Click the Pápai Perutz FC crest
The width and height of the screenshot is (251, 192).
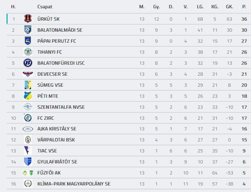28,41
